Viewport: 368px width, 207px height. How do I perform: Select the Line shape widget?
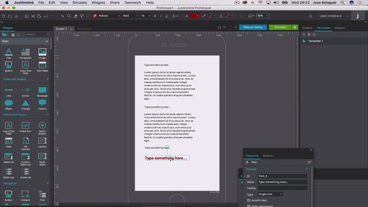tap(9, 92)
